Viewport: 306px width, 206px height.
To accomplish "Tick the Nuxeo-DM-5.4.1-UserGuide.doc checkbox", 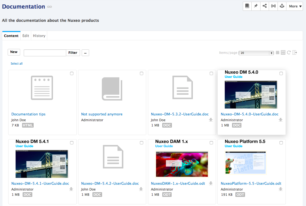I will click(x=72, y=143).
